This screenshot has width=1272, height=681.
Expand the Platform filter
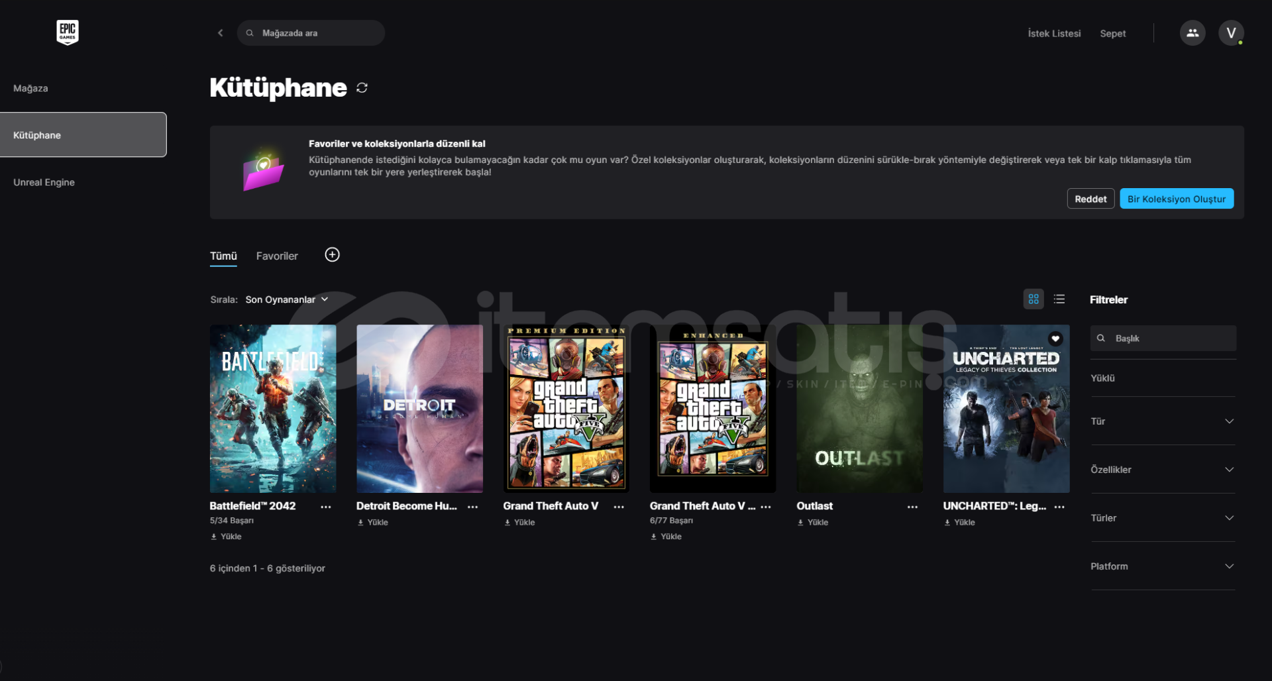pyautogui.click(x=1163, y=566)
